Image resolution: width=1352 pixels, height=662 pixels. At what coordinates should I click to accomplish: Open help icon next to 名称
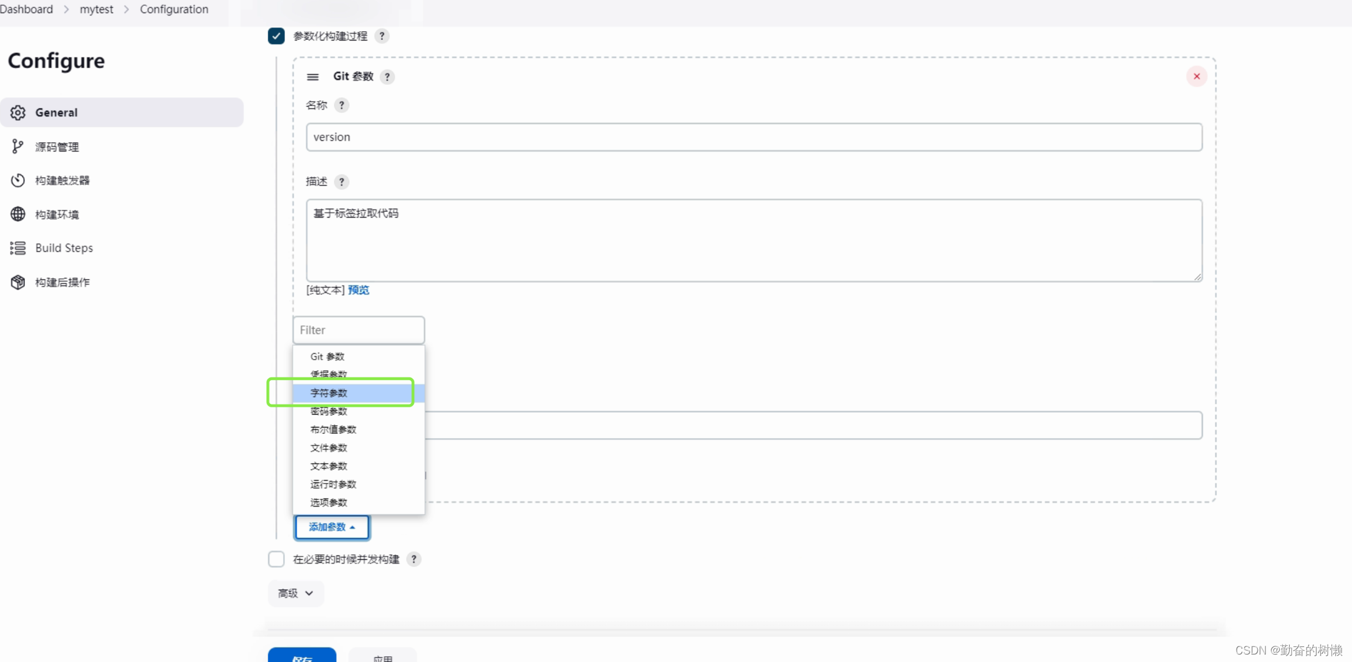point(342,105)
